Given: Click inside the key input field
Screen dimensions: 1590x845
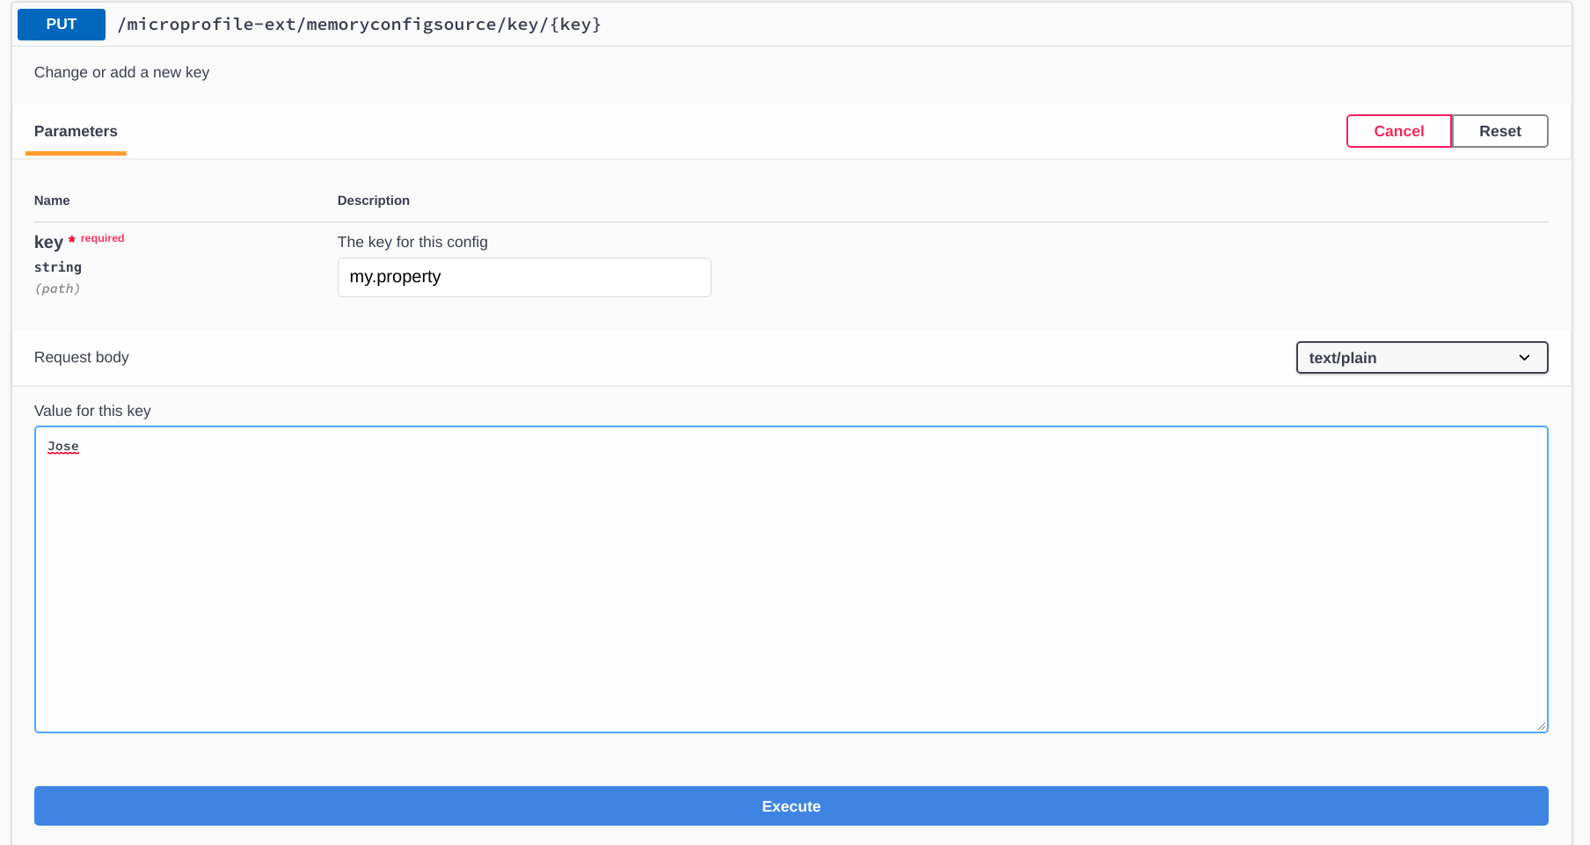Looking at the screenshot, I should click(x=523, y=277).
